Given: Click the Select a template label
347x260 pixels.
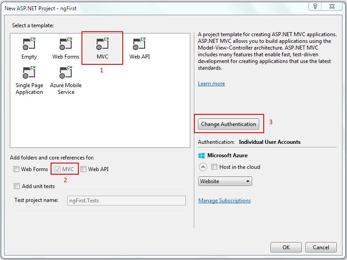Looking at the screenshot, I should (x=33, y=25).
